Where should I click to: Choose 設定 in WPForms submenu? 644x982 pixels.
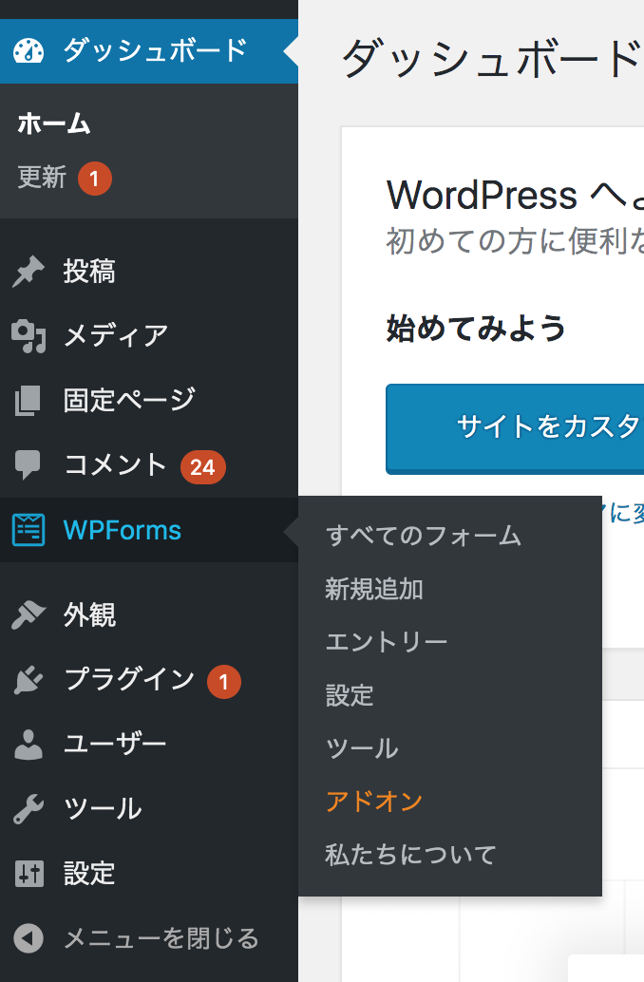coord(350,695)
